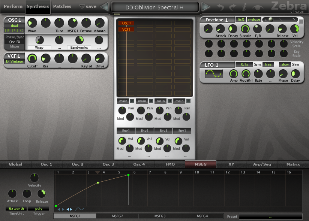The width and height of the screenshot is (309, 221).
Task: Click the OSC 1 Vibrato knob
Action: pyautogui.click(x=99, y=23)
